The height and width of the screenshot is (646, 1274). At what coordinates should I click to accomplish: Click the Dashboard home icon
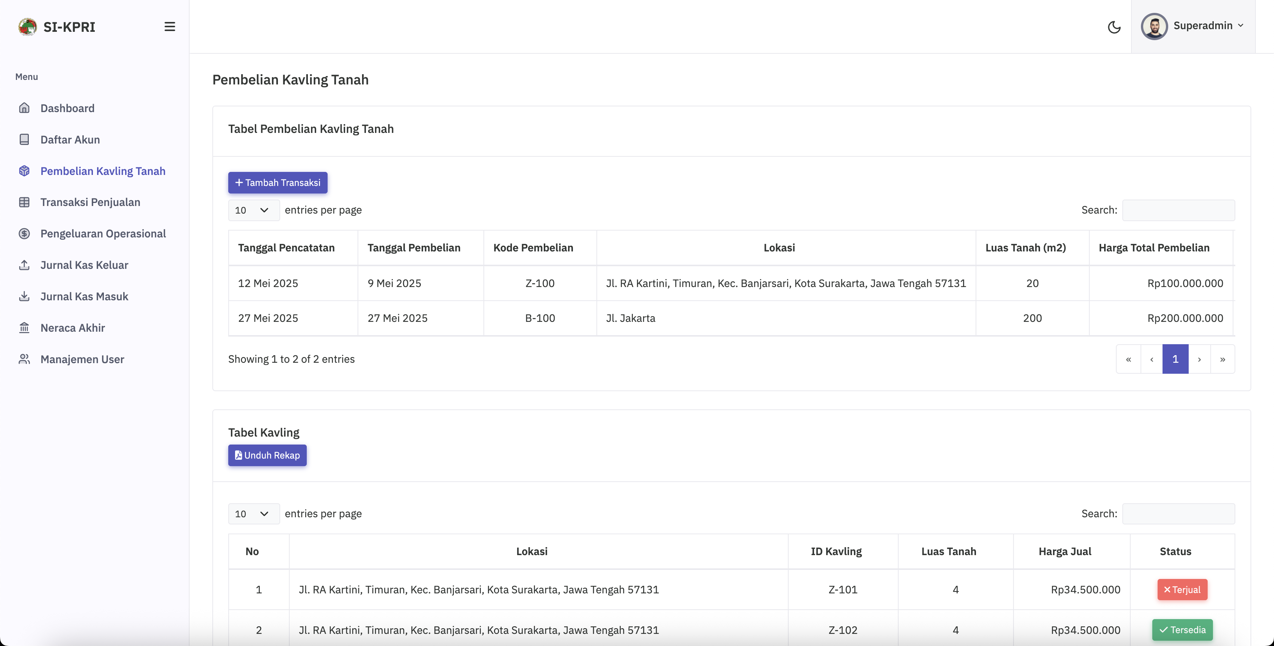24,108
